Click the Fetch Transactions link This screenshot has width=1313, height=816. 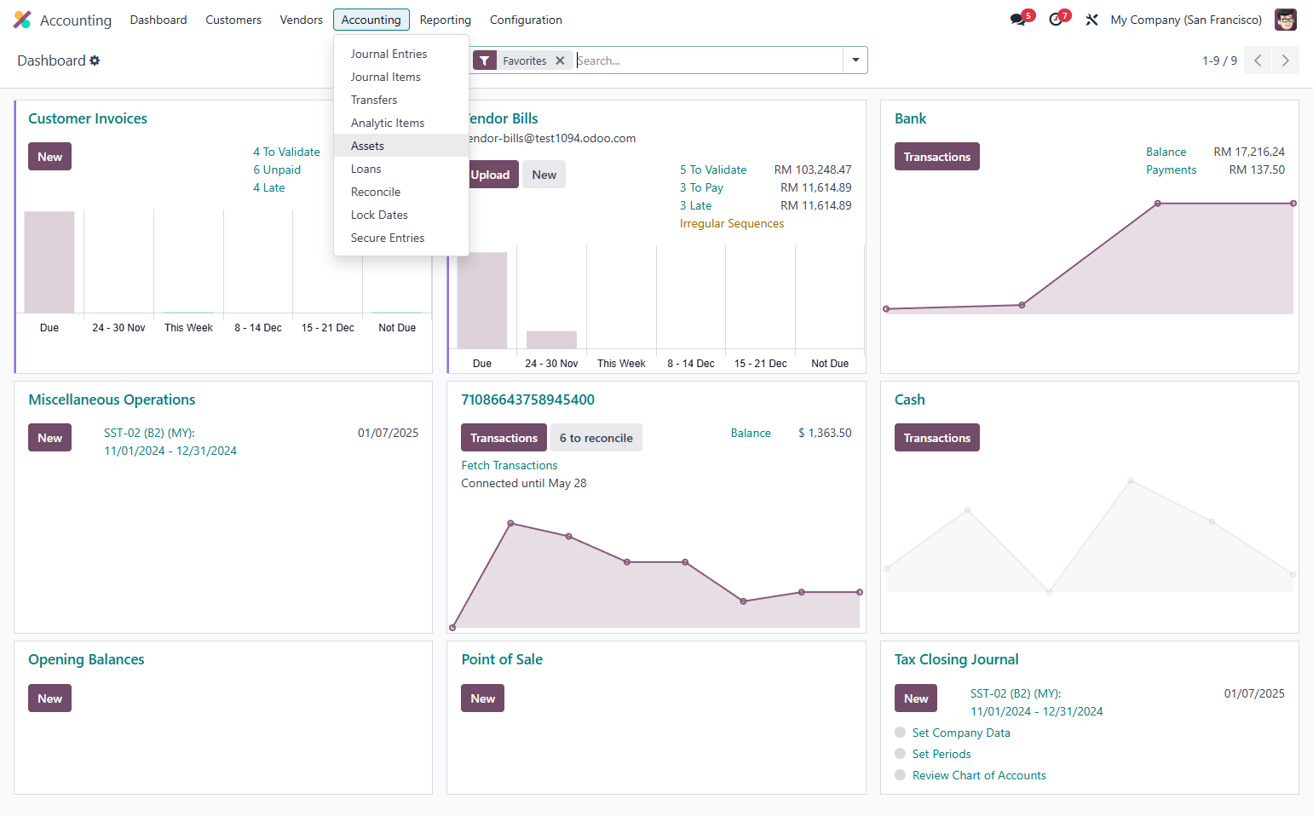coord(510,465)
